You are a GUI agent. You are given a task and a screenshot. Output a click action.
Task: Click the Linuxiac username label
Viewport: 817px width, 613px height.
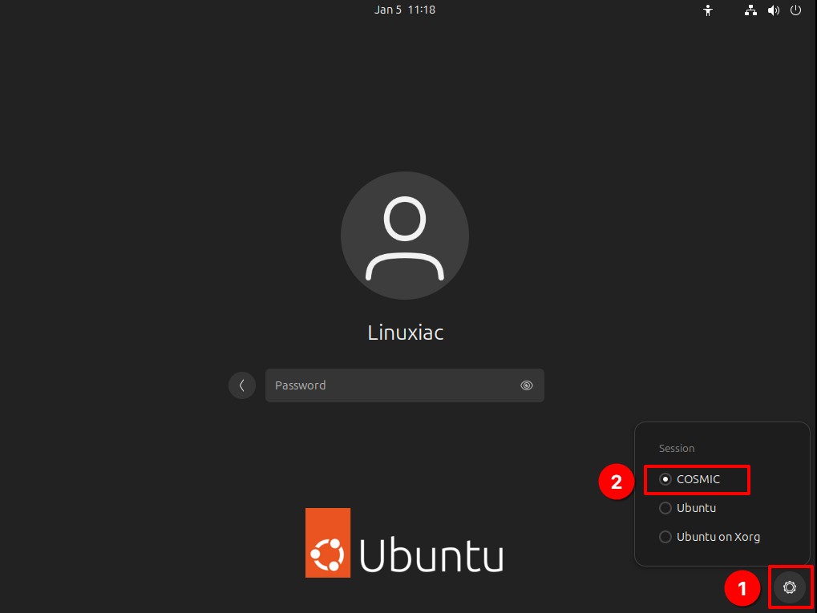(x=405, y=333)
